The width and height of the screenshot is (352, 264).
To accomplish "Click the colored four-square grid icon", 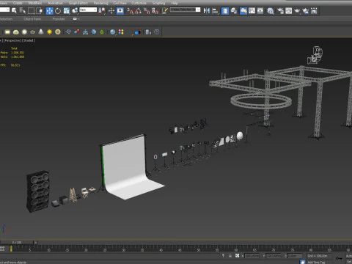I will 121,32.
